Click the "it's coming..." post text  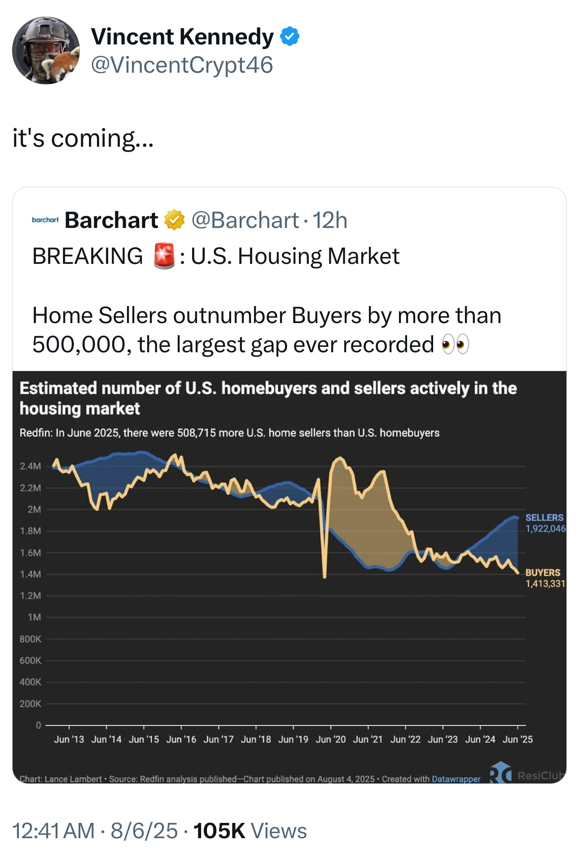click(x=83, y=138)
